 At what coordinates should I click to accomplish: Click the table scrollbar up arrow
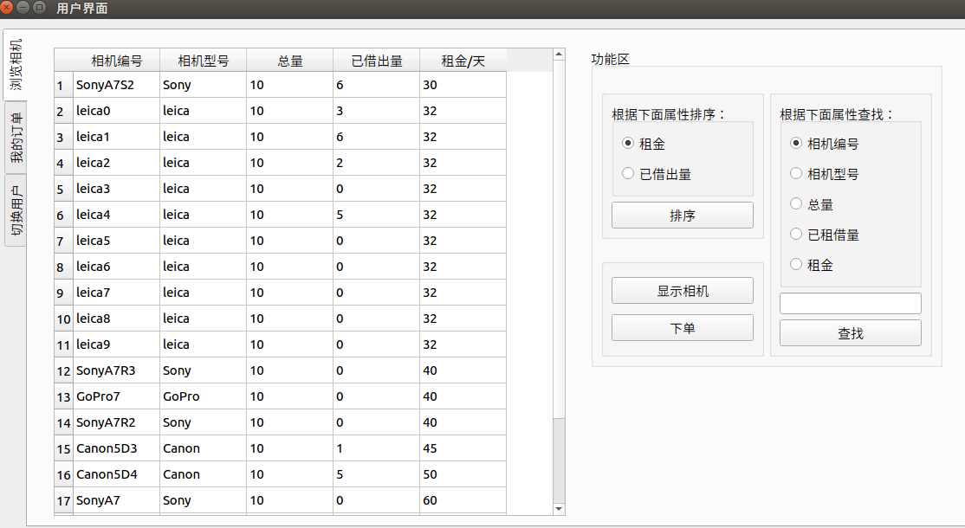(559, 54)
